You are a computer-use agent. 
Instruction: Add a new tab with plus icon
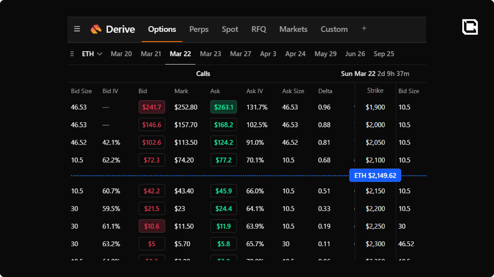click(x=364, y=28)
